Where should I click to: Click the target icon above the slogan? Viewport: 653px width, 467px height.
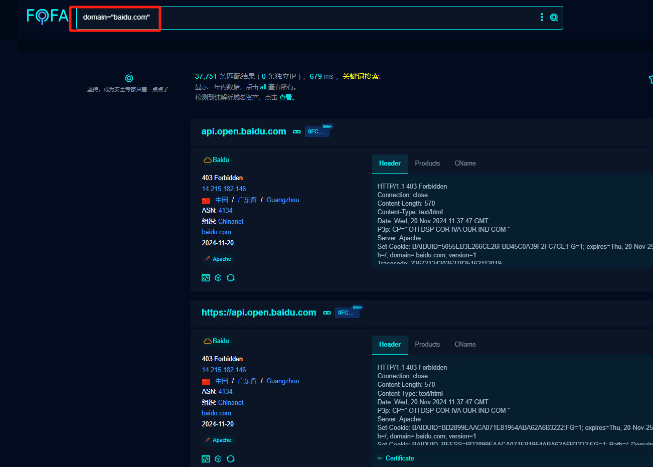point(129,77)
